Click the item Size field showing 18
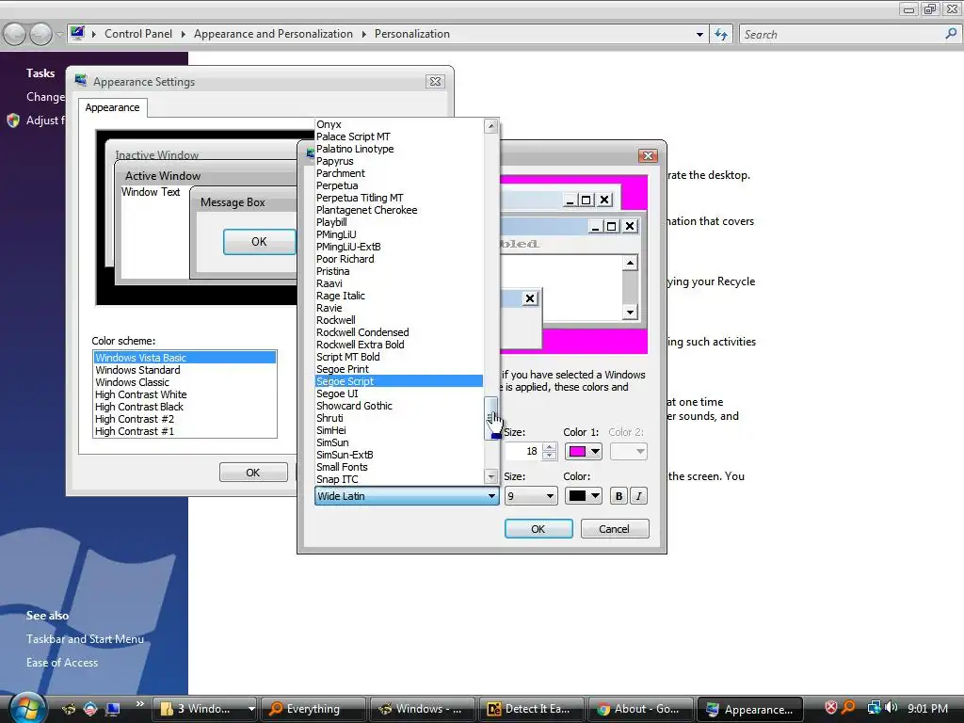Viewport: 964px width, 723px height. [x=522, y=451]
